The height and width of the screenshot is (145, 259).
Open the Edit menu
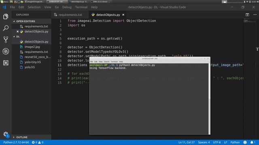point(21,7)
